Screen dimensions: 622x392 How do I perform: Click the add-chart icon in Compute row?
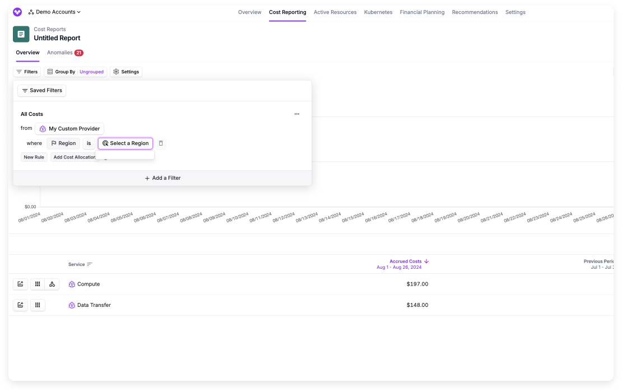pyautogui.click(x=20, y=284)
